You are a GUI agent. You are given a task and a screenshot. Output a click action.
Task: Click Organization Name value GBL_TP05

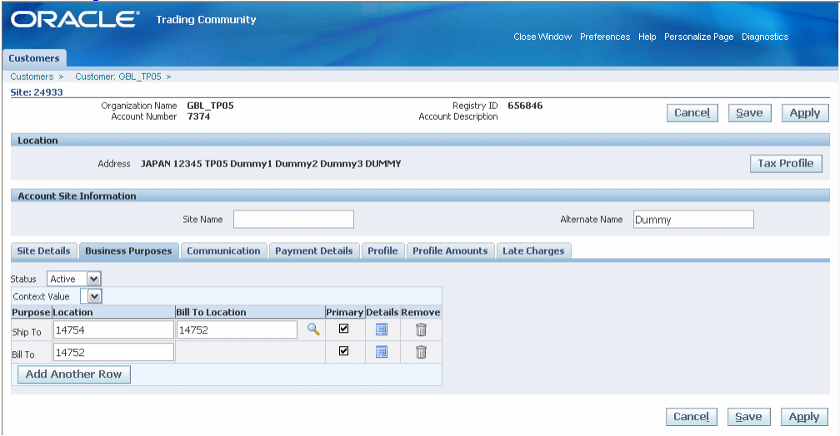(x=210, y=106)
